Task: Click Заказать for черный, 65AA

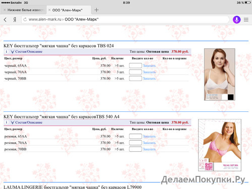Action: [x=149, y=66]
